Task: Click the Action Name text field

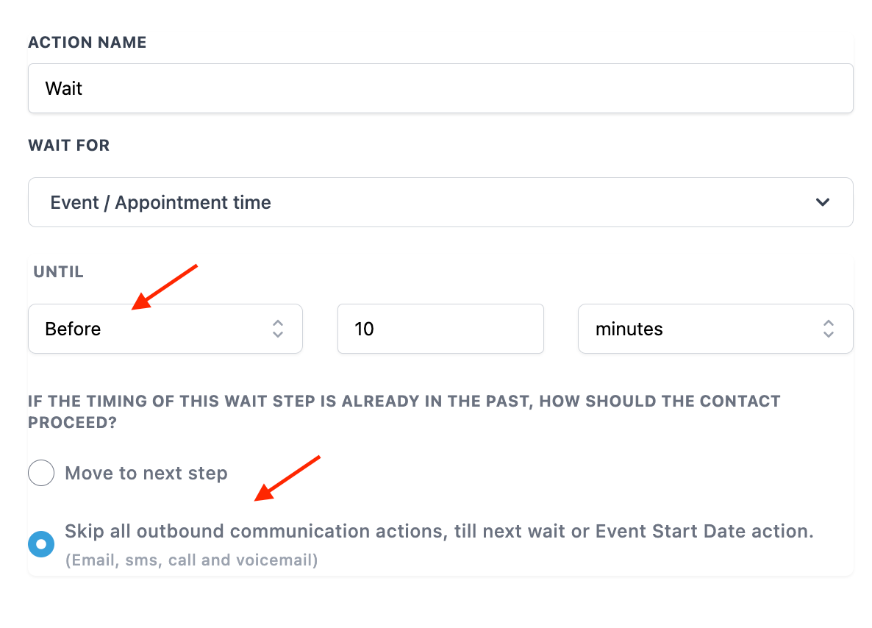Action: tap(440, 88)
